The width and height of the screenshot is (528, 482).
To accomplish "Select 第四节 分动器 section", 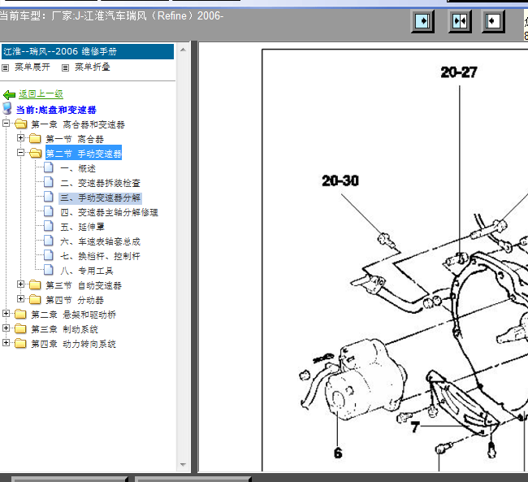I will 75,300.
